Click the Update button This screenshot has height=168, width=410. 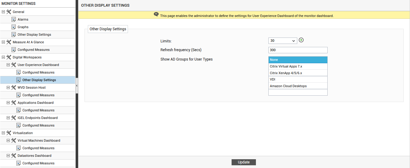point(244,162)
